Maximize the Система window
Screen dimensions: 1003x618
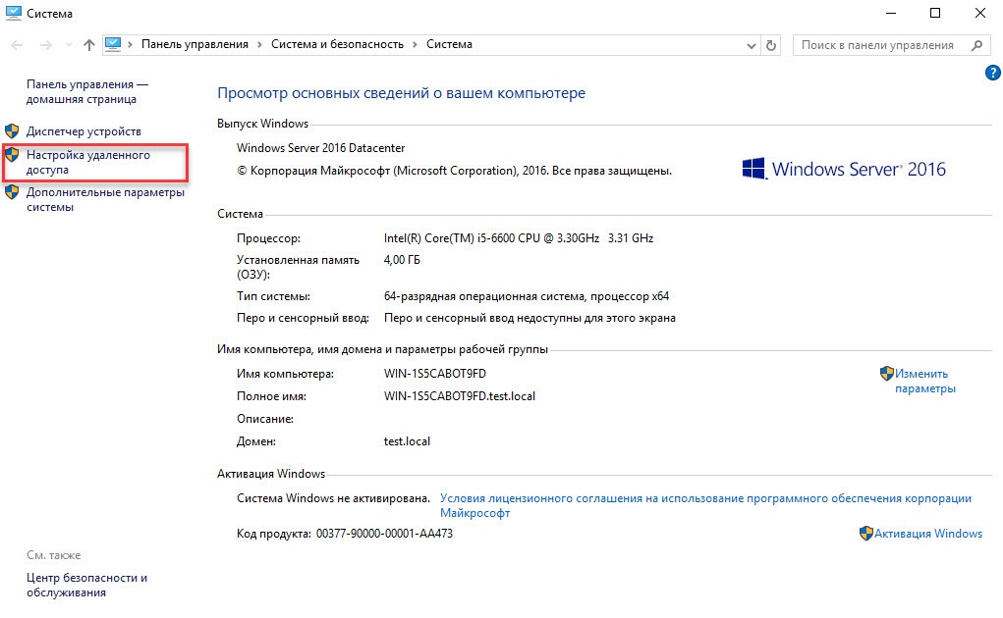click(x=934, y=13)
